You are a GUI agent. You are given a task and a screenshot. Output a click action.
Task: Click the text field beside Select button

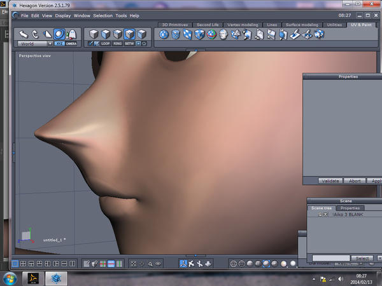[x=330, y=258]
